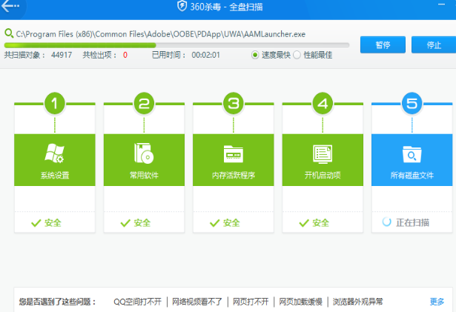The height and width of the screenshot is (312, 456).
Task: Click the 360 shield logo icon
Action: pyautogui.click(x=182, y=7)
